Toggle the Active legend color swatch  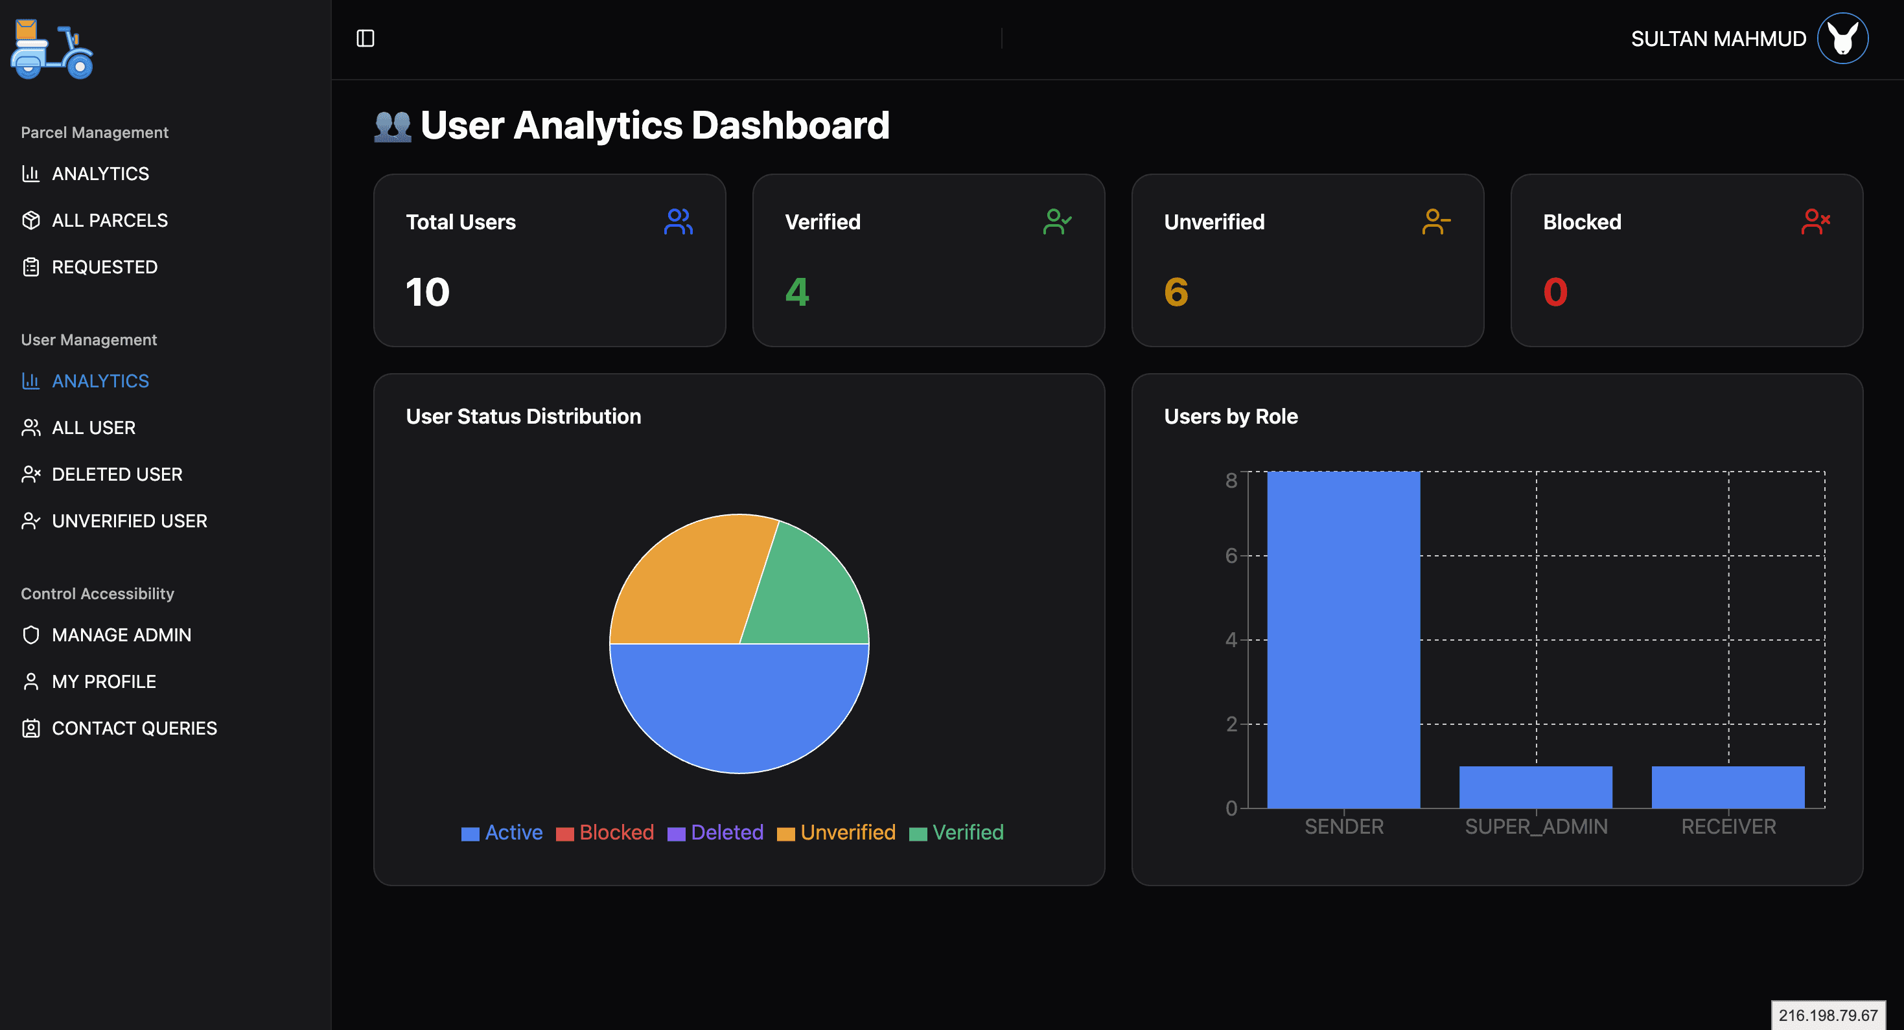click(470, 834)
